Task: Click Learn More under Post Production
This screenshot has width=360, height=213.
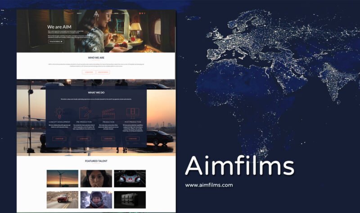Action: coord(132,139)
